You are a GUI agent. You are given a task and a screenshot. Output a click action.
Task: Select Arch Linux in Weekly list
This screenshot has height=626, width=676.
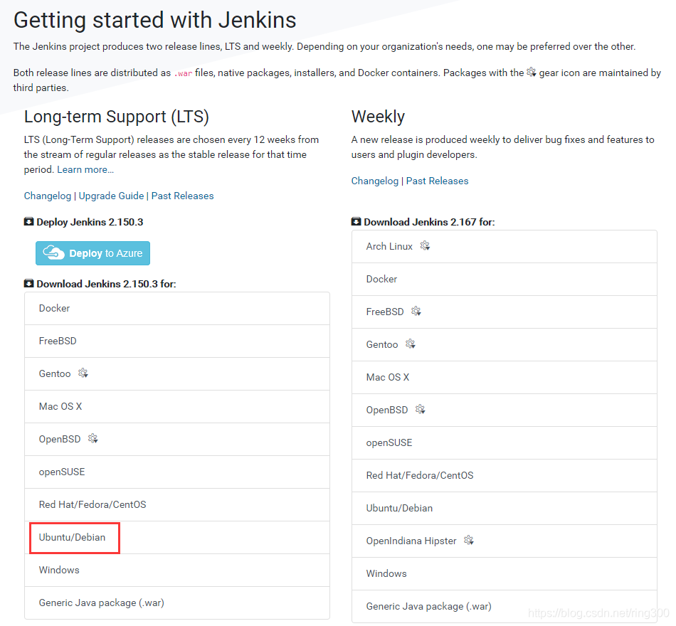pyautogui.click(x=505, y=247)
